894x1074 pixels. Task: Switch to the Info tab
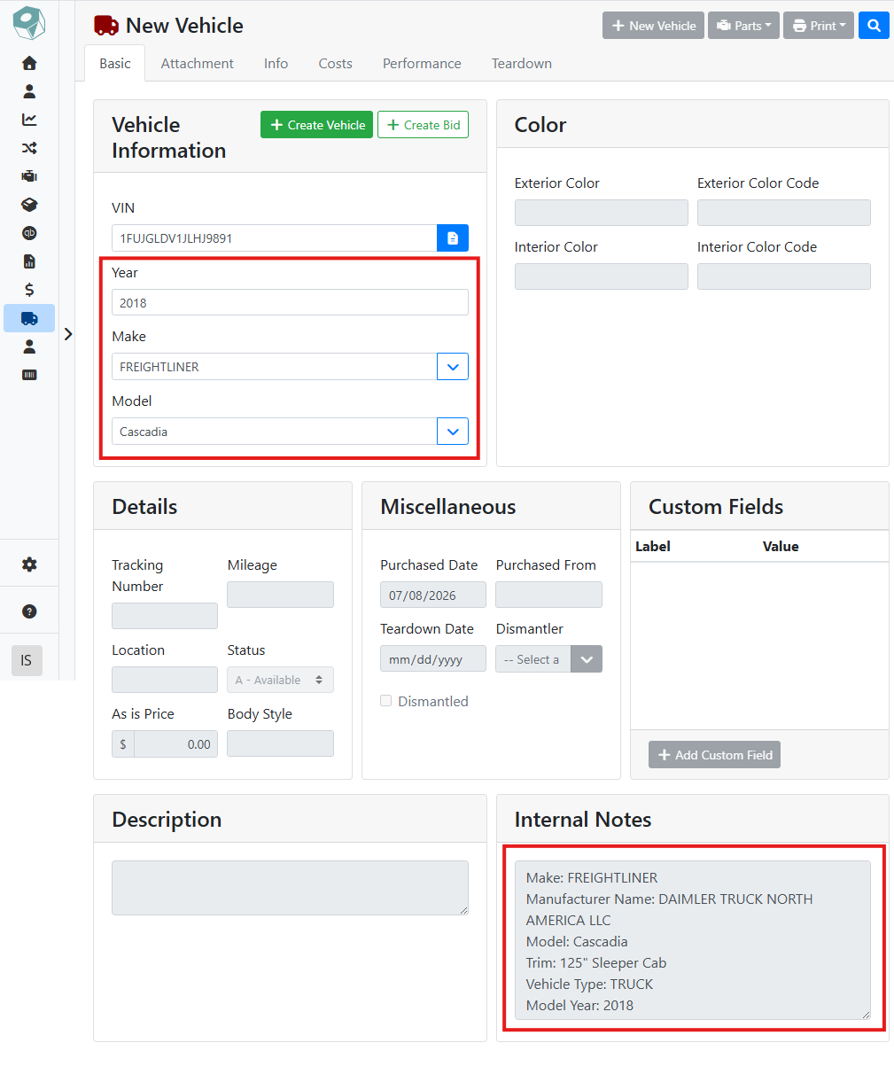tap(276, 64)
